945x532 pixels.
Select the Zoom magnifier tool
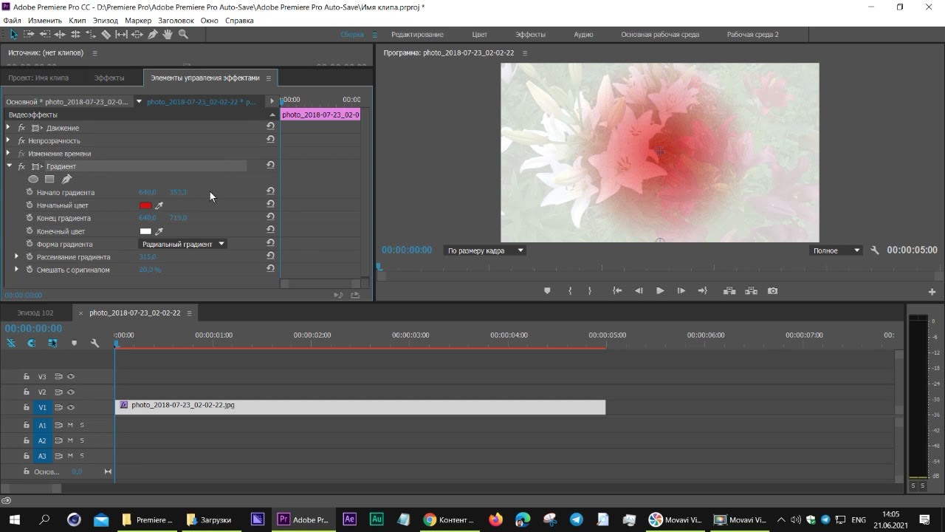click(x=183, y=35)
